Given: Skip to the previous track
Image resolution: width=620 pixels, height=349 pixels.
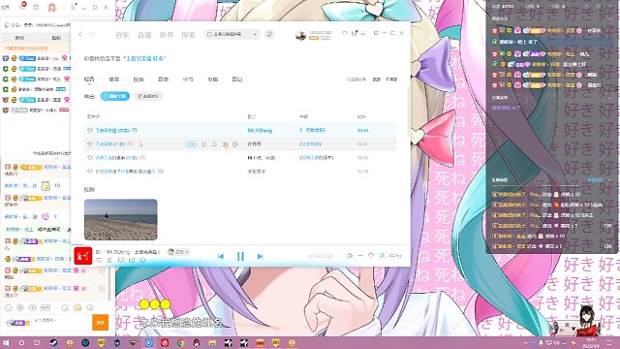Looking at the screenshot, I should [x=221, y=256].
